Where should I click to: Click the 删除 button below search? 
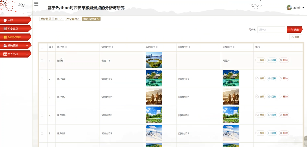[295, 37]
